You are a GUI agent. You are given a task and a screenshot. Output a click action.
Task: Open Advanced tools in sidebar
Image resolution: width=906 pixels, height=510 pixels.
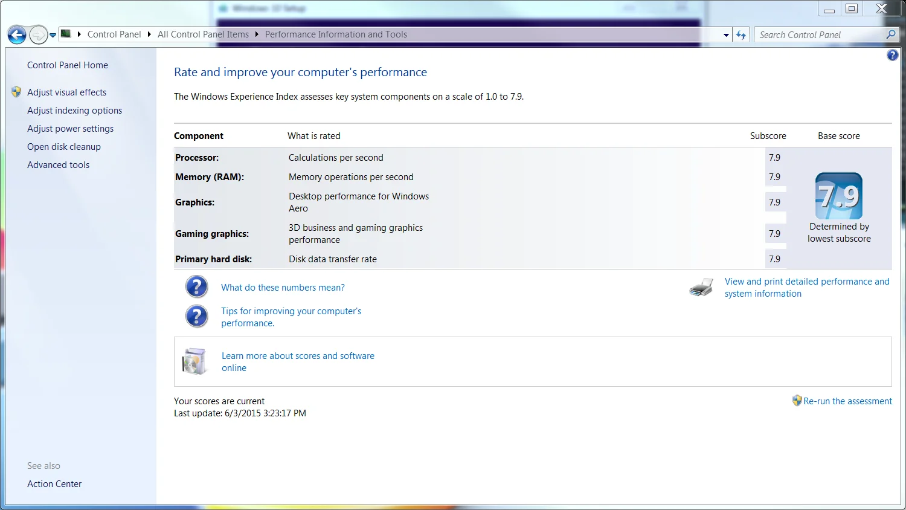tap(58, 165)
